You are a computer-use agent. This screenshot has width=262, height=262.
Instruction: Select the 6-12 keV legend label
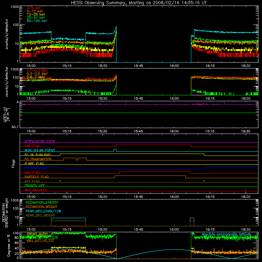[35, 11]
